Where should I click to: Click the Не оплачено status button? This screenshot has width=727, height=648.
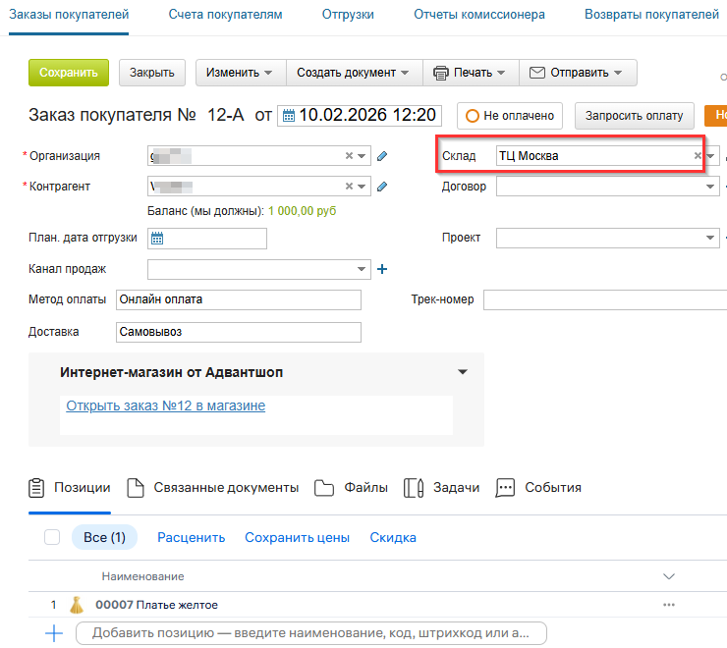pyautogui.click(x=510, y=116)
